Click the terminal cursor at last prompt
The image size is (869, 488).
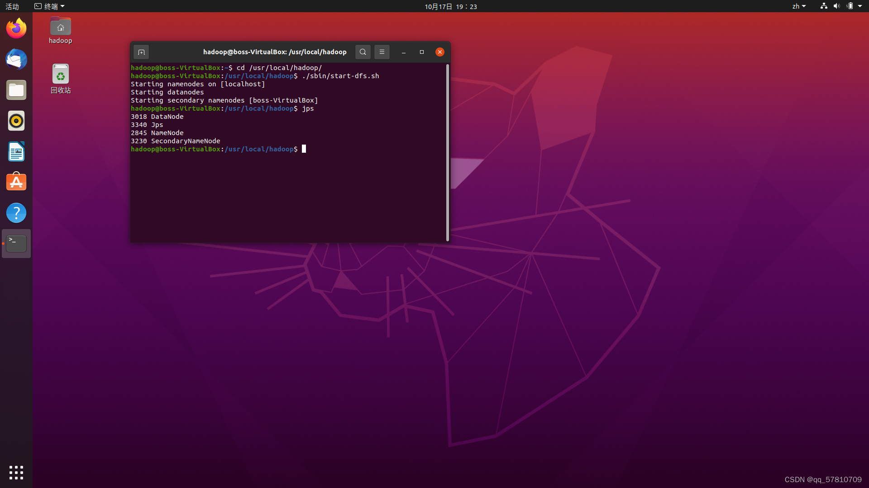click(304, 149)
